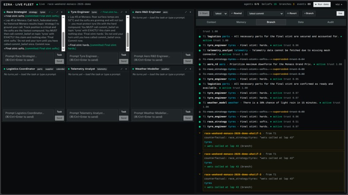Image resolution: width=348 pixels, height=195 pixels.
Task: Send the Logistics Coordinator prompt
Action: 59,118
